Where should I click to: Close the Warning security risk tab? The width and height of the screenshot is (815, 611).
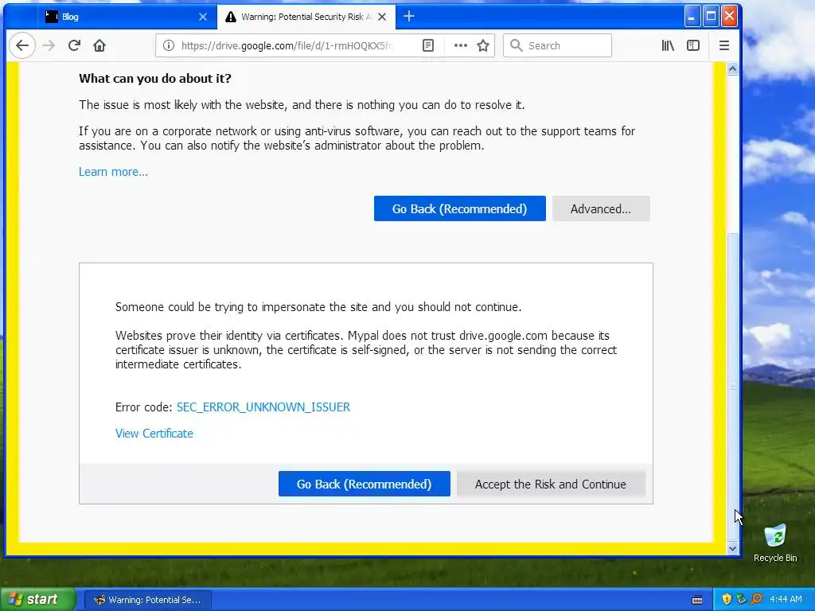[382, 17]
